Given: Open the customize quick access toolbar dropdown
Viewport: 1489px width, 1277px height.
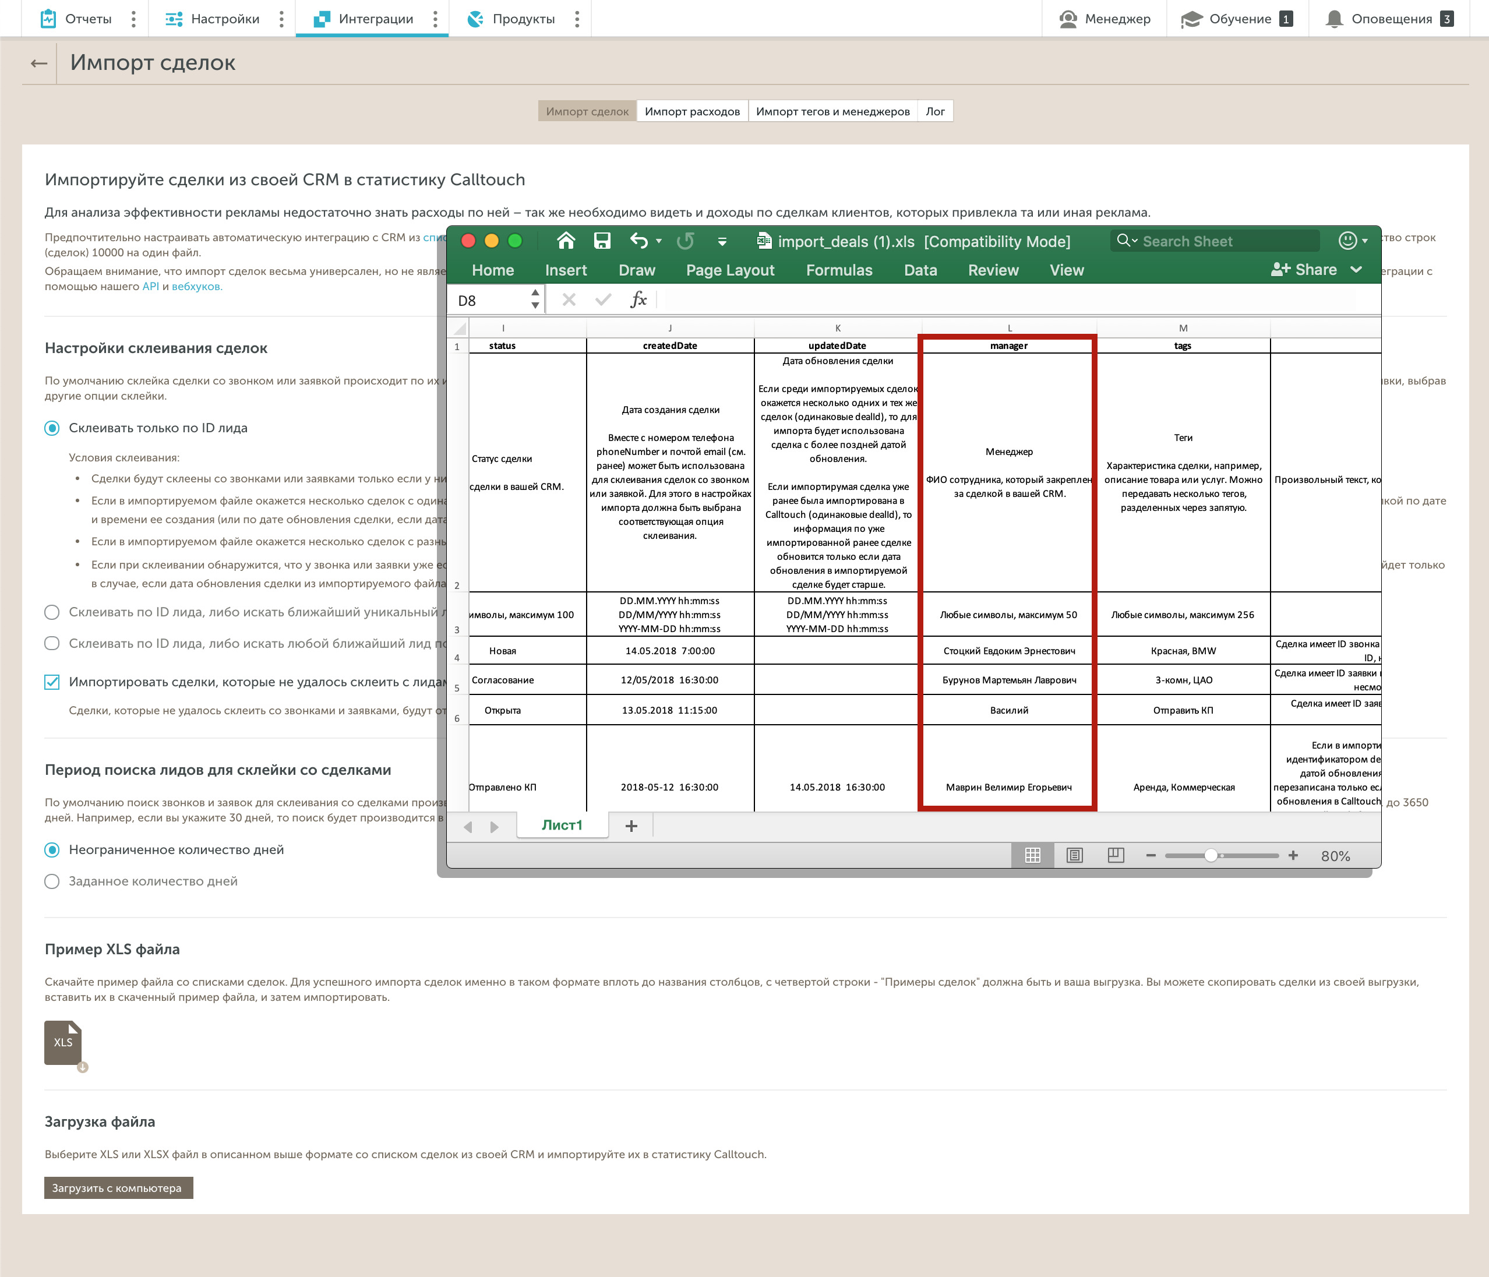Looking at the screenshot, I should 722,241.
